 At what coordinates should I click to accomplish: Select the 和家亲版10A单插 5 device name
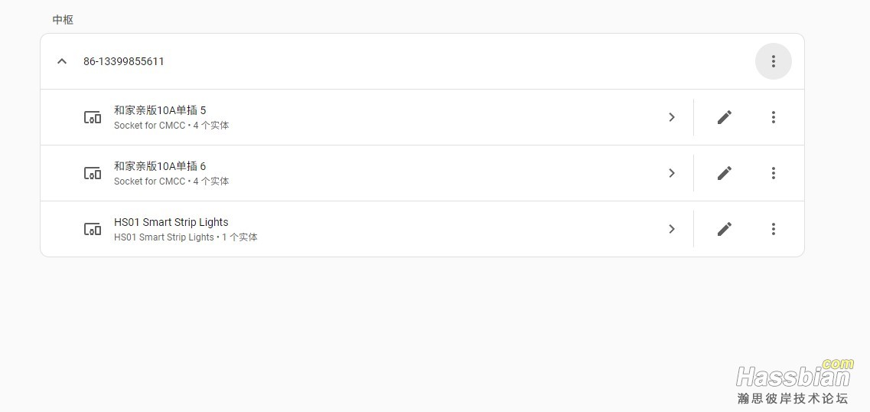pyautogui.click(x=160, y=110)
